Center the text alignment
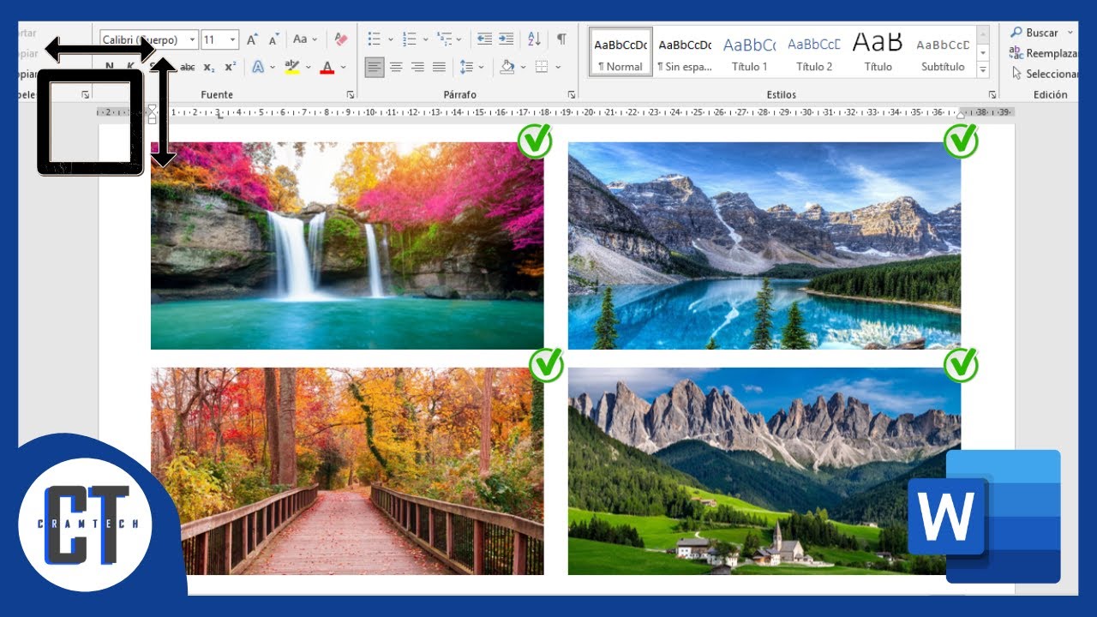 (x=396, y=67)
